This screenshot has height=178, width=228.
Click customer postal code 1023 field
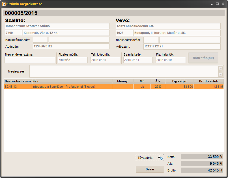[x=124, y=33]
